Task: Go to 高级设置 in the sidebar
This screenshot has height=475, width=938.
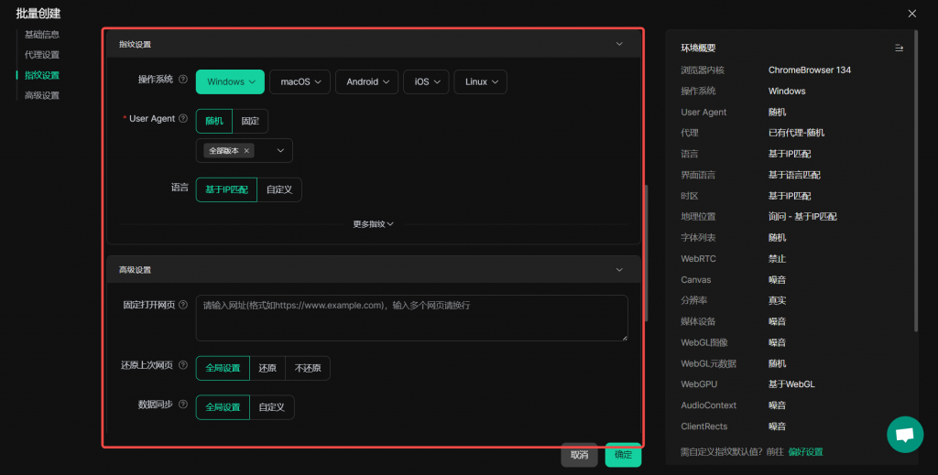Action: (42, 95)
